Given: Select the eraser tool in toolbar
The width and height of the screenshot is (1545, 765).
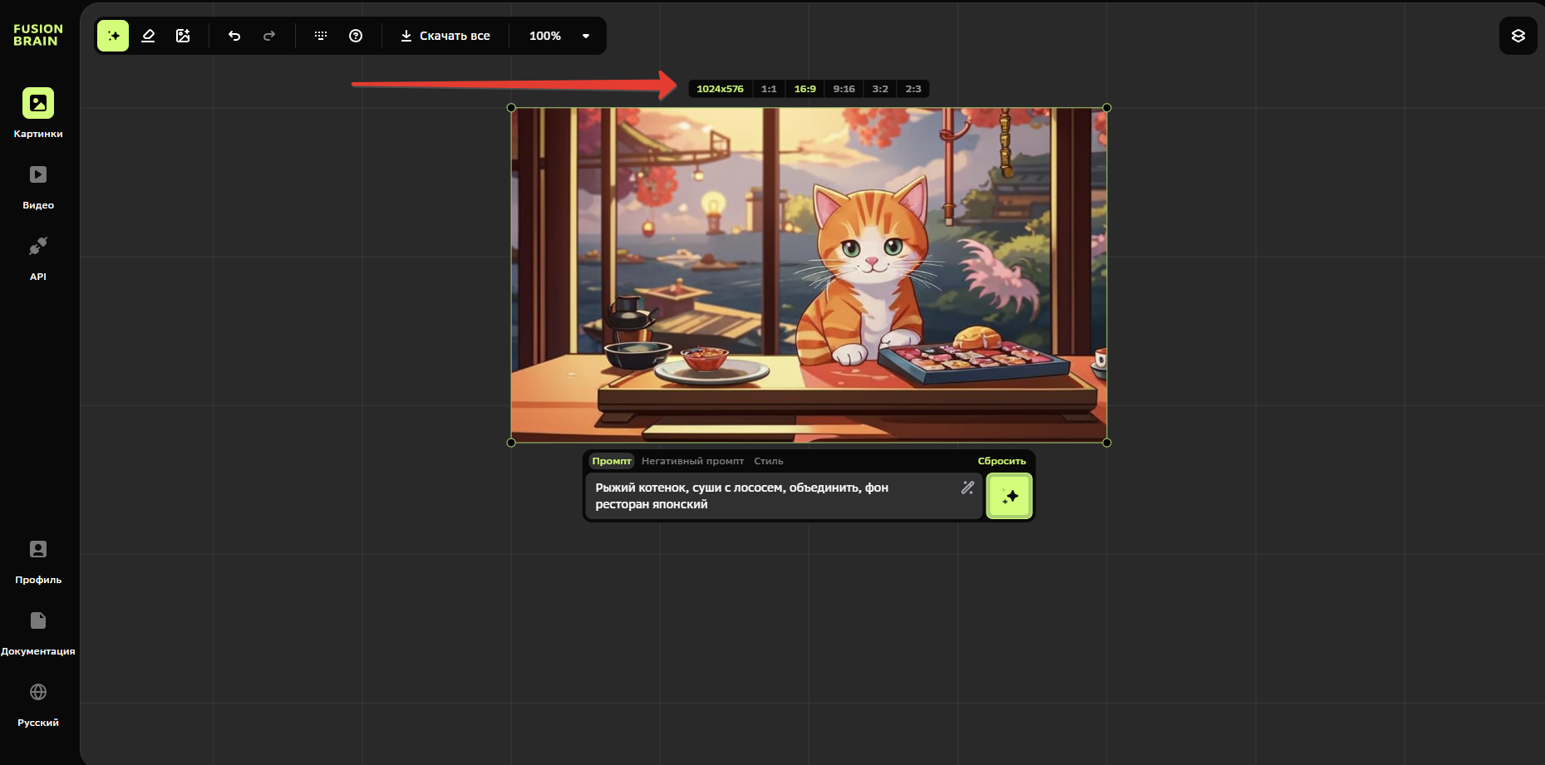Looking at the screenshot, I should 148,36.
